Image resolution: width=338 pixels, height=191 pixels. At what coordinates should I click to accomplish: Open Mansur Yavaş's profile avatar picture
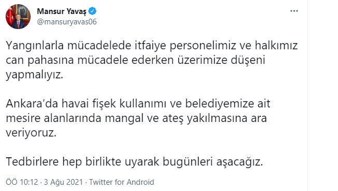pos(18,17)
